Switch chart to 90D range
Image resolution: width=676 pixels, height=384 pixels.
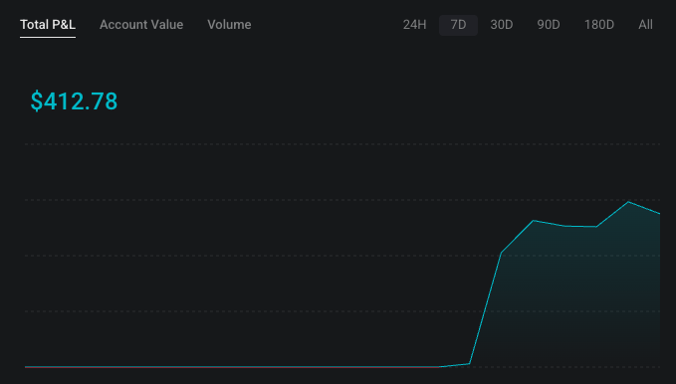[x=549, y=25]
